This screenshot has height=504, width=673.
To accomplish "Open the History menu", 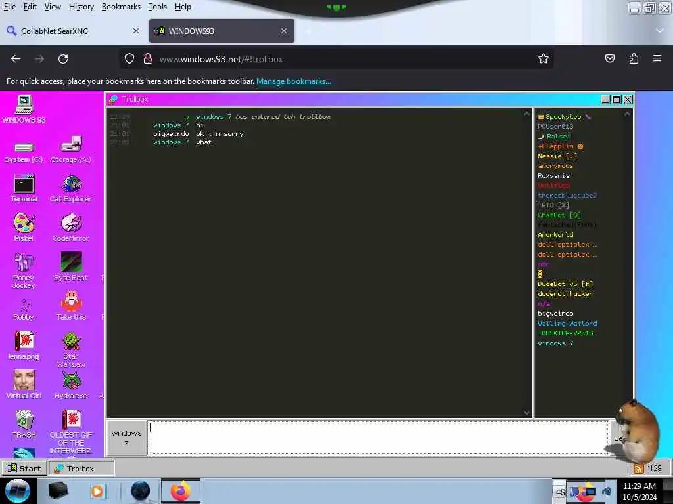I will coord(81,7).
